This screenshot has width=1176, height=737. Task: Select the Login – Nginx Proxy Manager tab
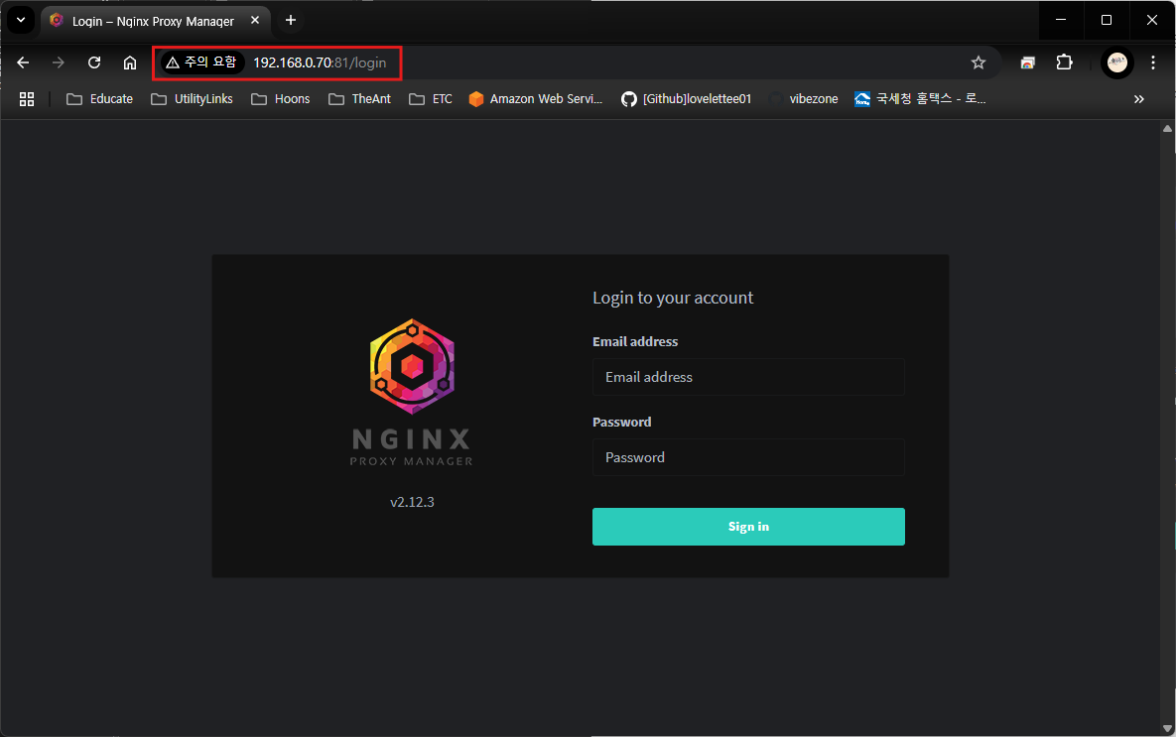tap(153, 21)
